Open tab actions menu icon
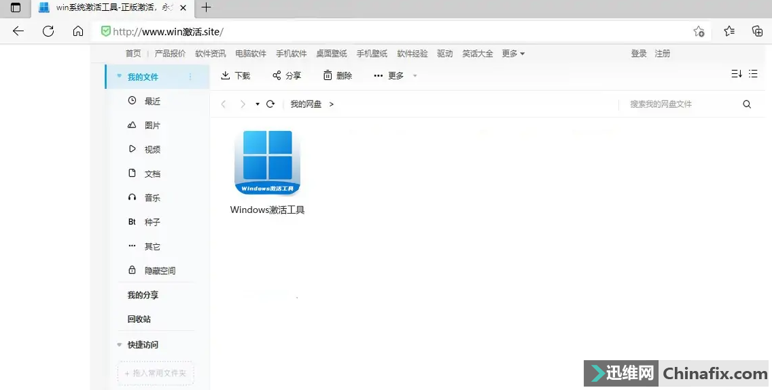 click(16, 7)
